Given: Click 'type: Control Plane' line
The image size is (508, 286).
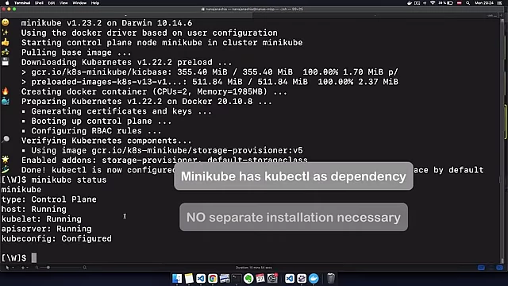Looking at the screenshot, I should [x=49, y=199].
